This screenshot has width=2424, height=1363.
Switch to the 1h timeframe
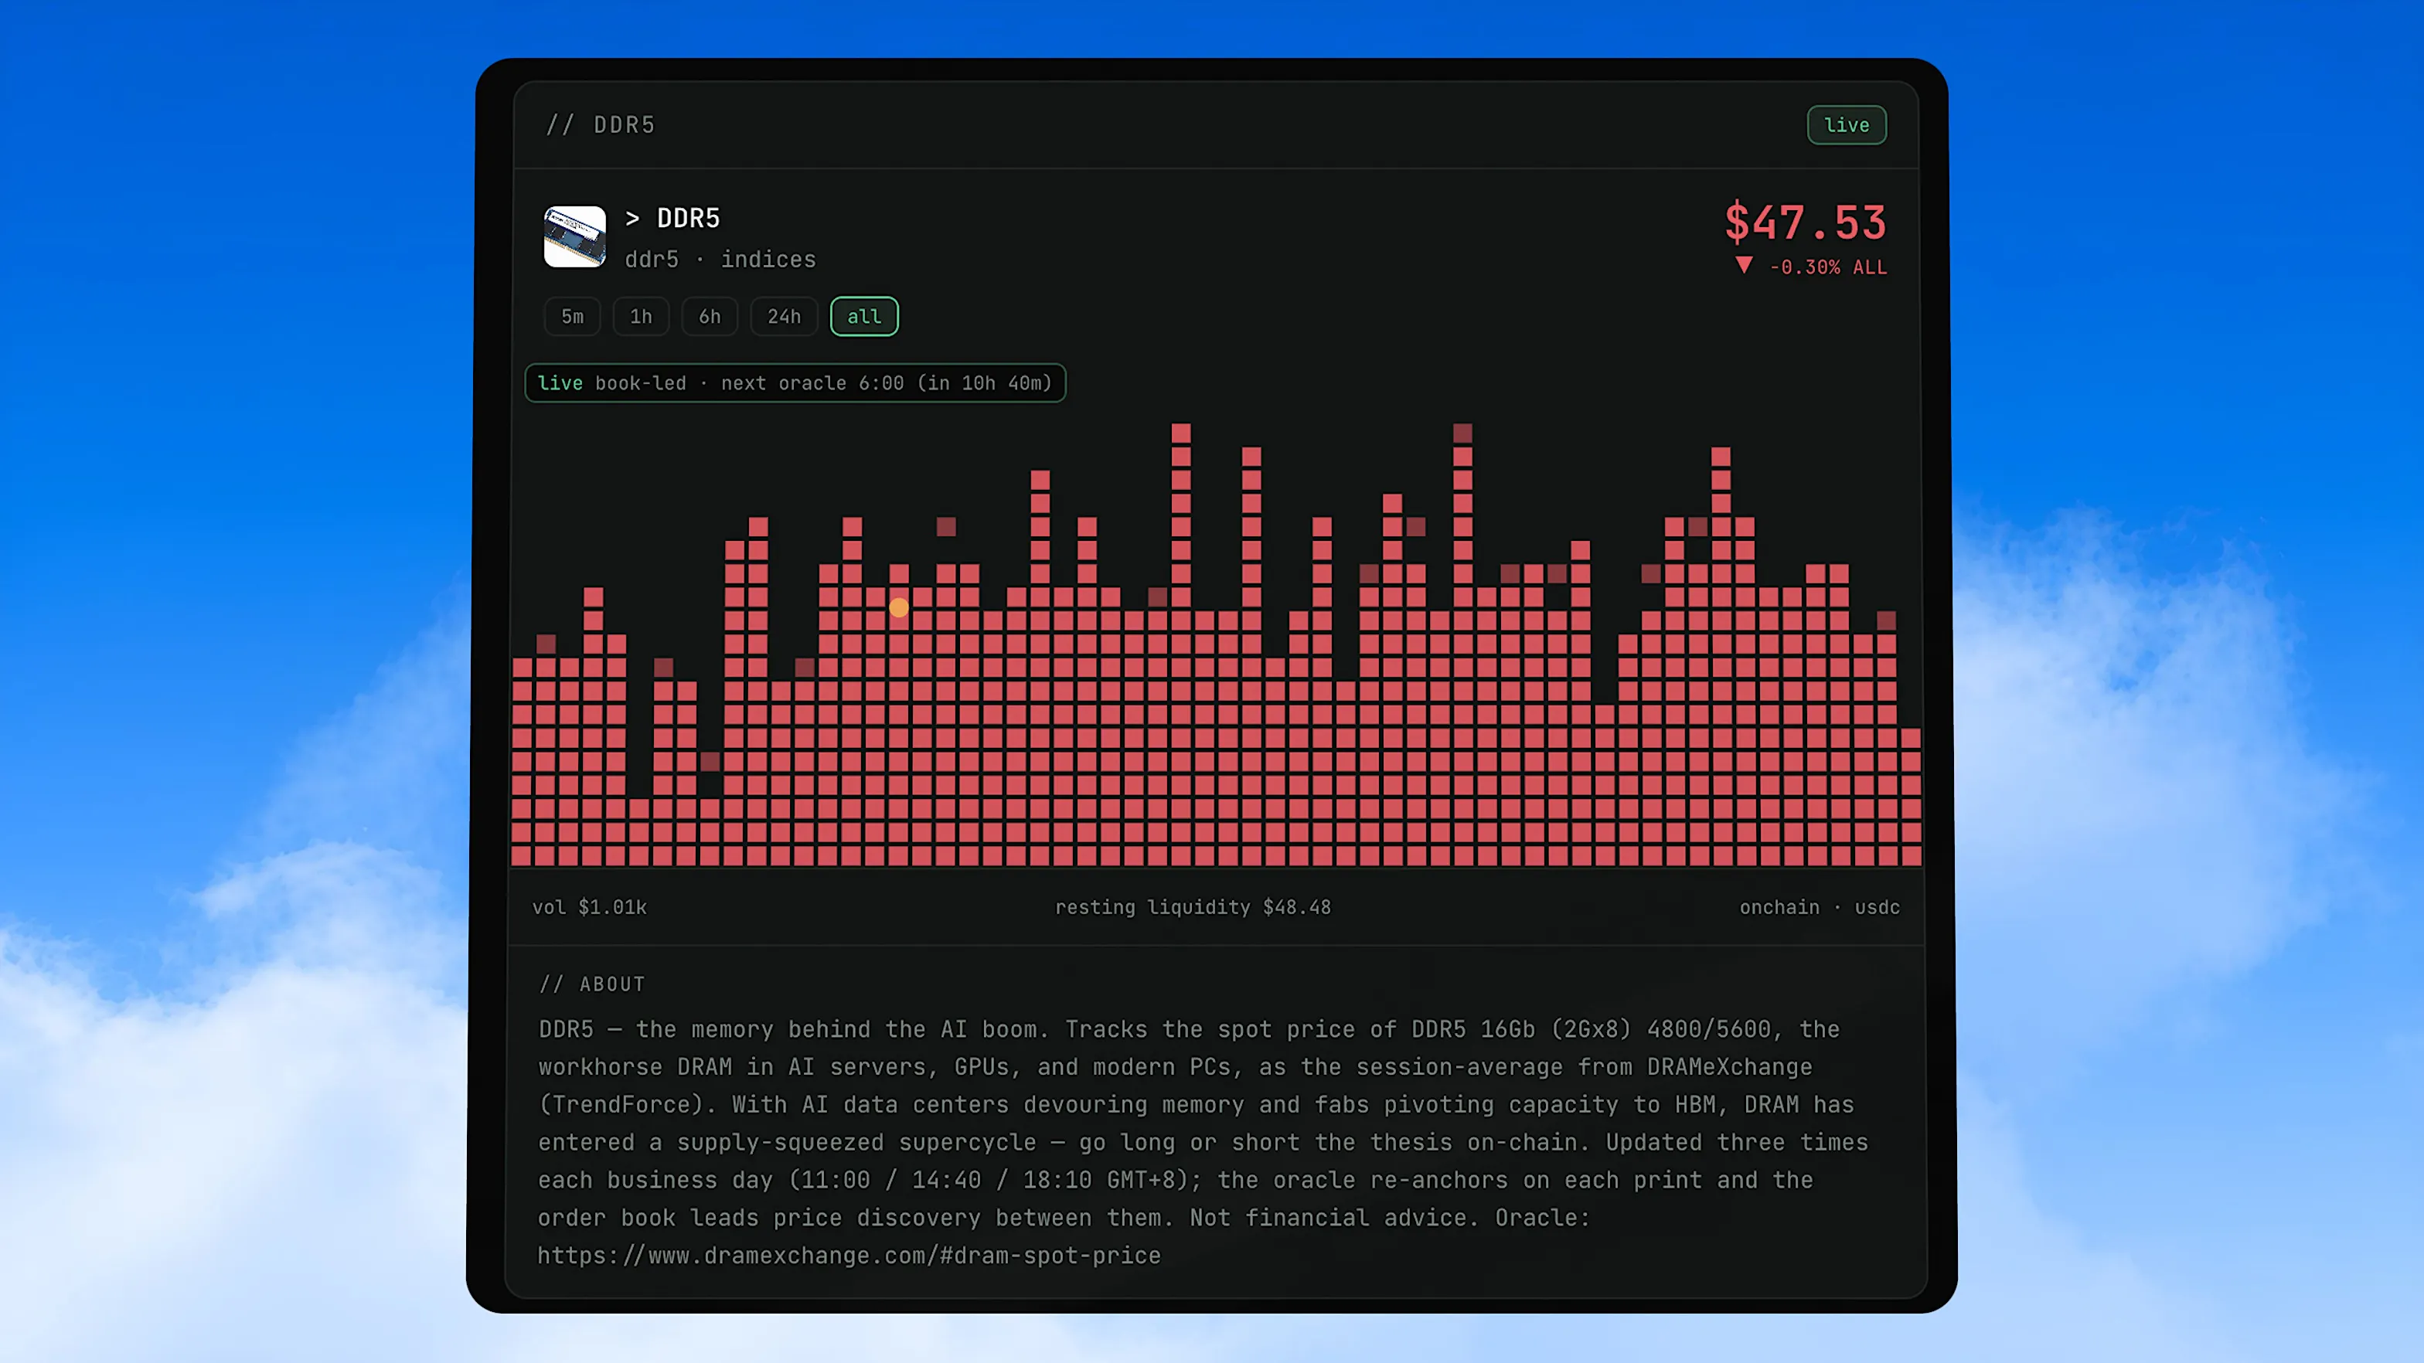point(641,317)
